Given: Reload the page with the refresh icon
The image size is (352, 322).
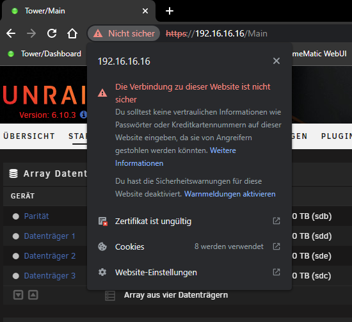Looking at the screenshot, I should pos(52,33).
